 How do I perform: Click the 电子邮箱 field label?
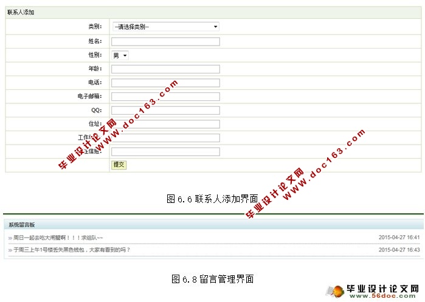pyautogui.click(x=89, y=96)
